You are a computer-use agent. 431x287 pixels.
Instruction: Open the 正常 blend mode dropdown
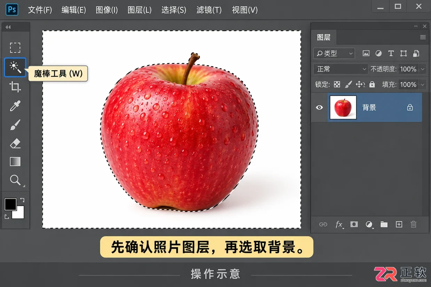(341, 69)
